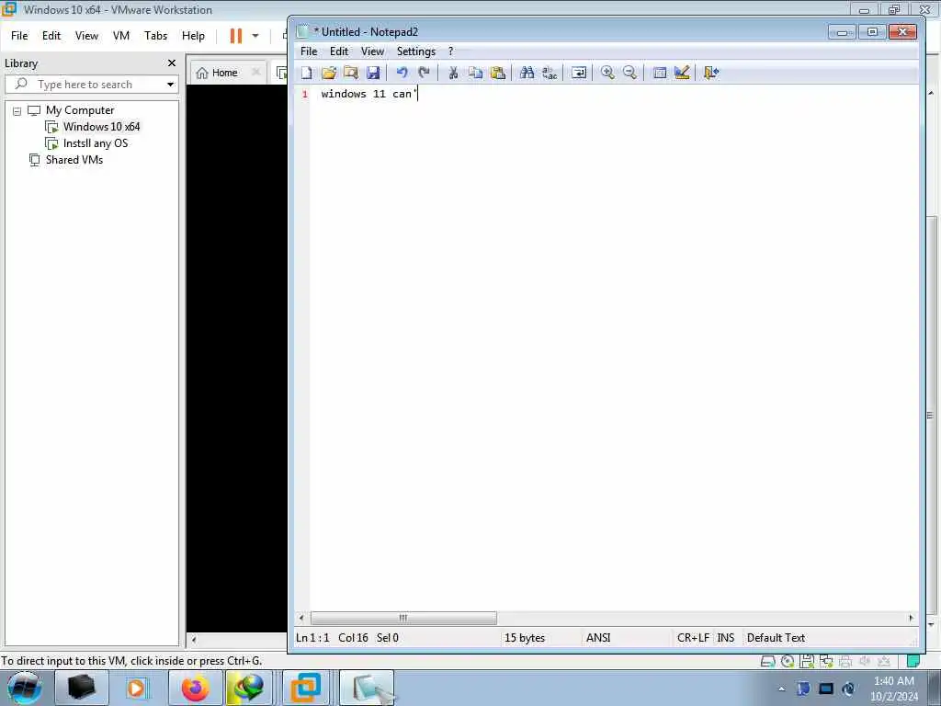This screenshot has height=706, width=941.
Task: Click the text line "windows 11 can'"
Action: click(368, 94)
